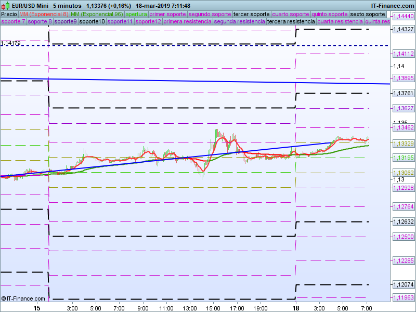Click the 1,11963 price tag on axis
The width and height of the screenshot is (416, 312).
pyautogui.click(x=403, y=297)
